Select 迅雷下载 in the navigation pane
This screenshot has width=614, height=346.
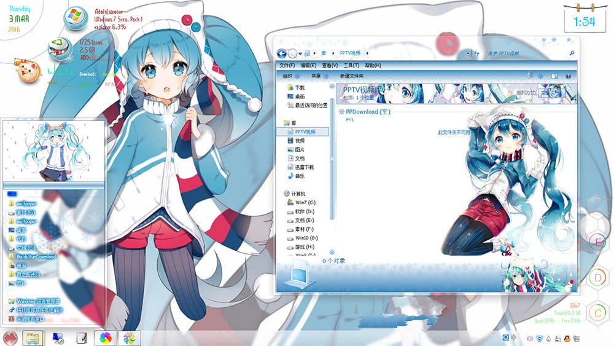click(x=300, y=167)
